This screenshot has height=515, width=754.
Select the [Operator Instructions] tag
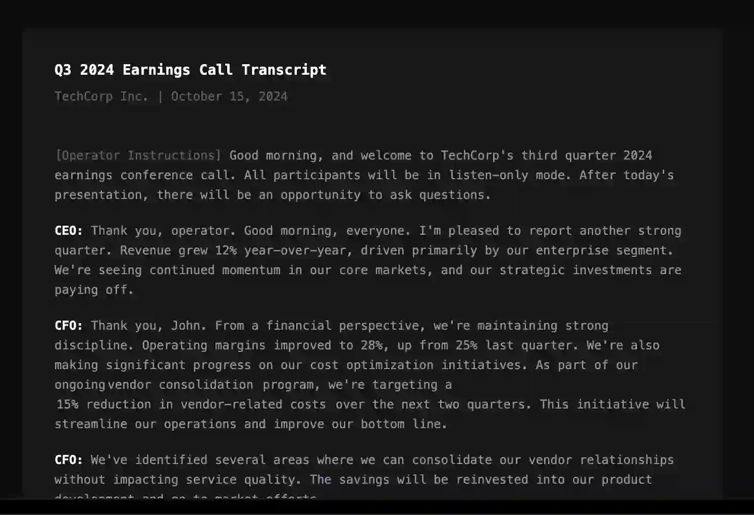pos(138,155)
